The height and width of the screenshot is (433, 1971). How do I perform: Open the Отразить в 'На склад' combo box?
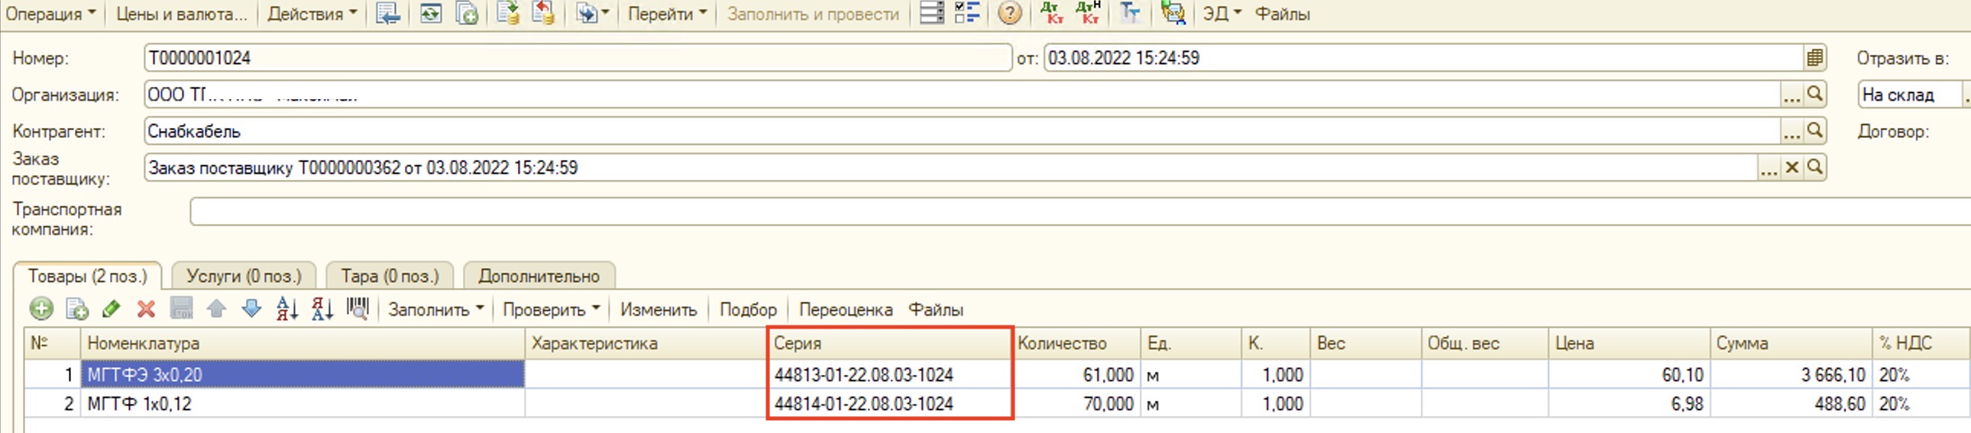1913,95
